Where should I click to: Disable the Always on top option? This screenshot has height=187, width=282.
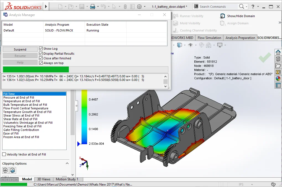point(40,62)
